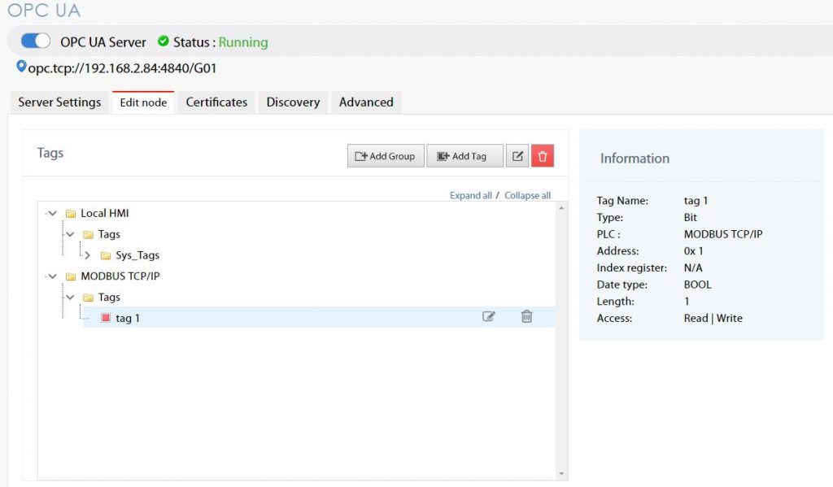Click the trash icon on tag 1 row
This screenshot has height=487, width=833.
coord(526,317)
